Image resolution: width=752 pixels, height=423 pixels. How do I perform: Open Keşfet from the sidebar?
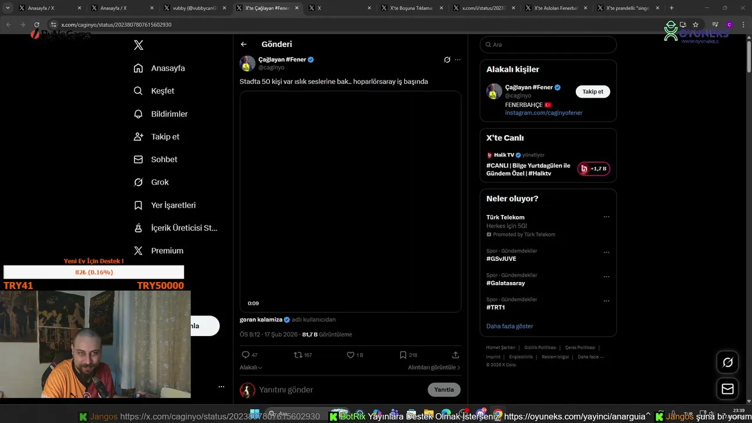coord(154,91)
